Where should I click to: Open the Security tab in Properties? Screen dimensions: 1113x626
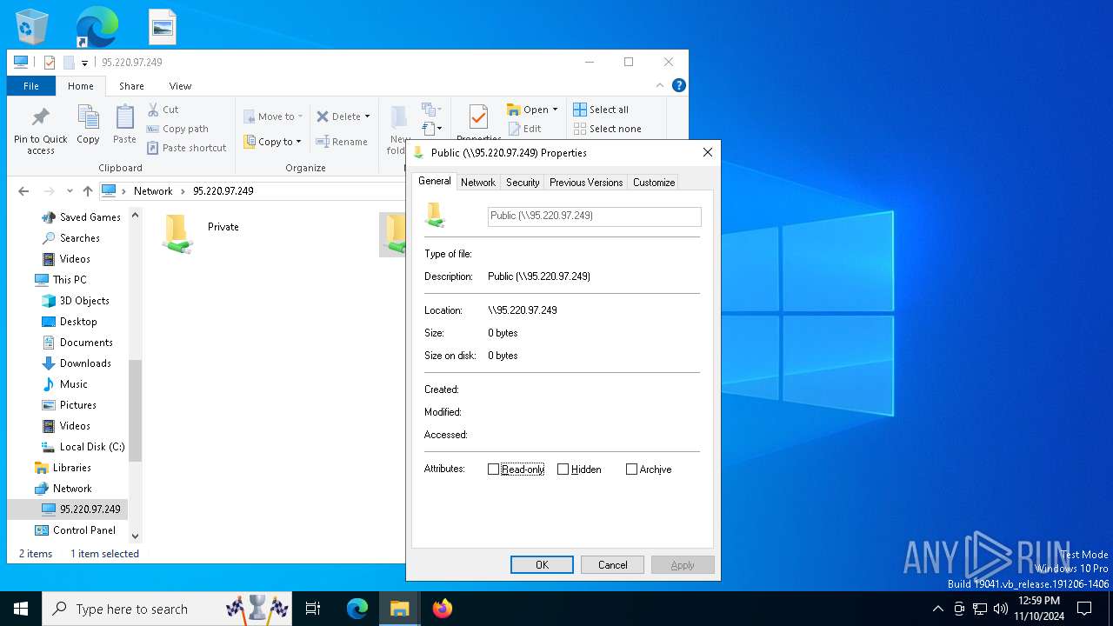(523, 183)
